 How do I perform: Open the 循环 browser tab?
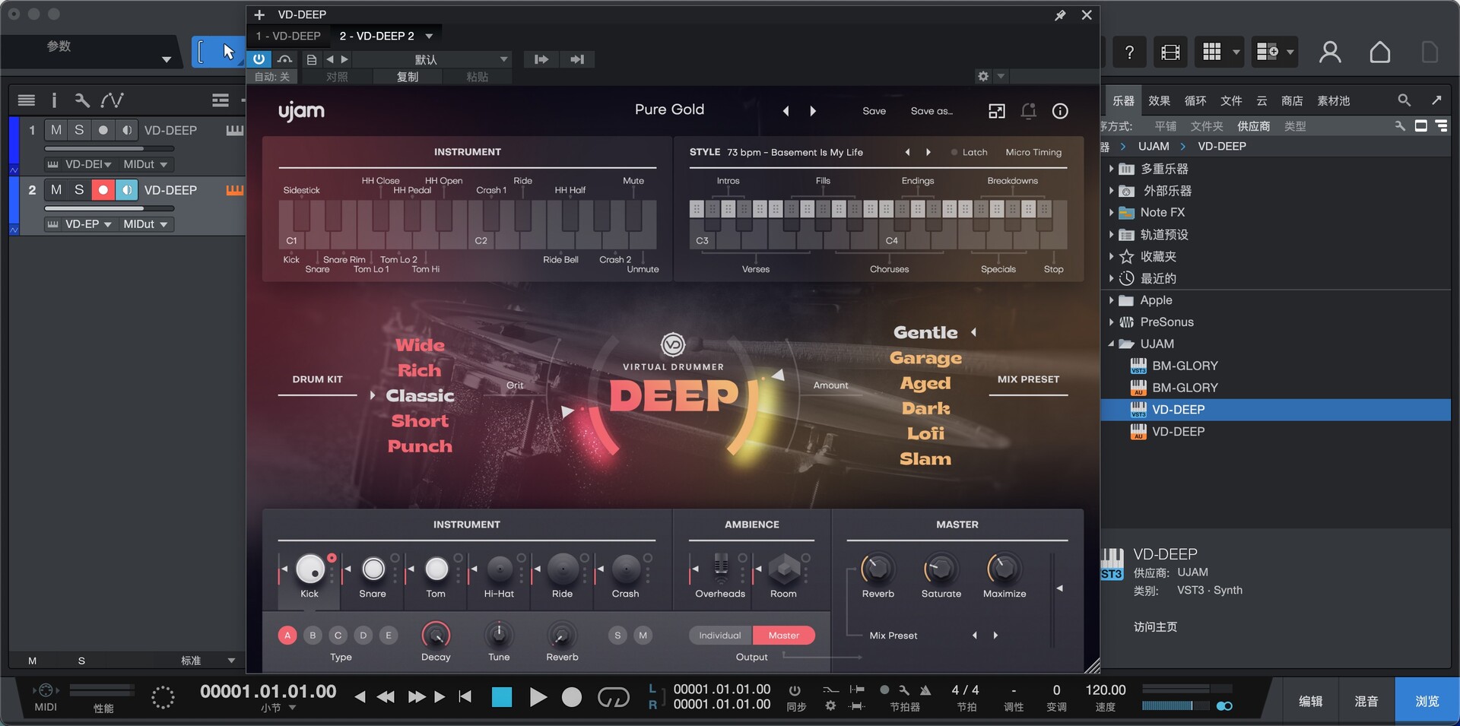pos(1195,100)
